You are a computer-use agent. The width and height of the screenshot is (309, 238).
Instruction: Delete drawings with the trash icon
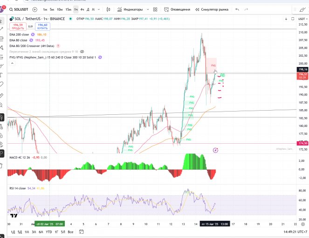pos(1,165)
